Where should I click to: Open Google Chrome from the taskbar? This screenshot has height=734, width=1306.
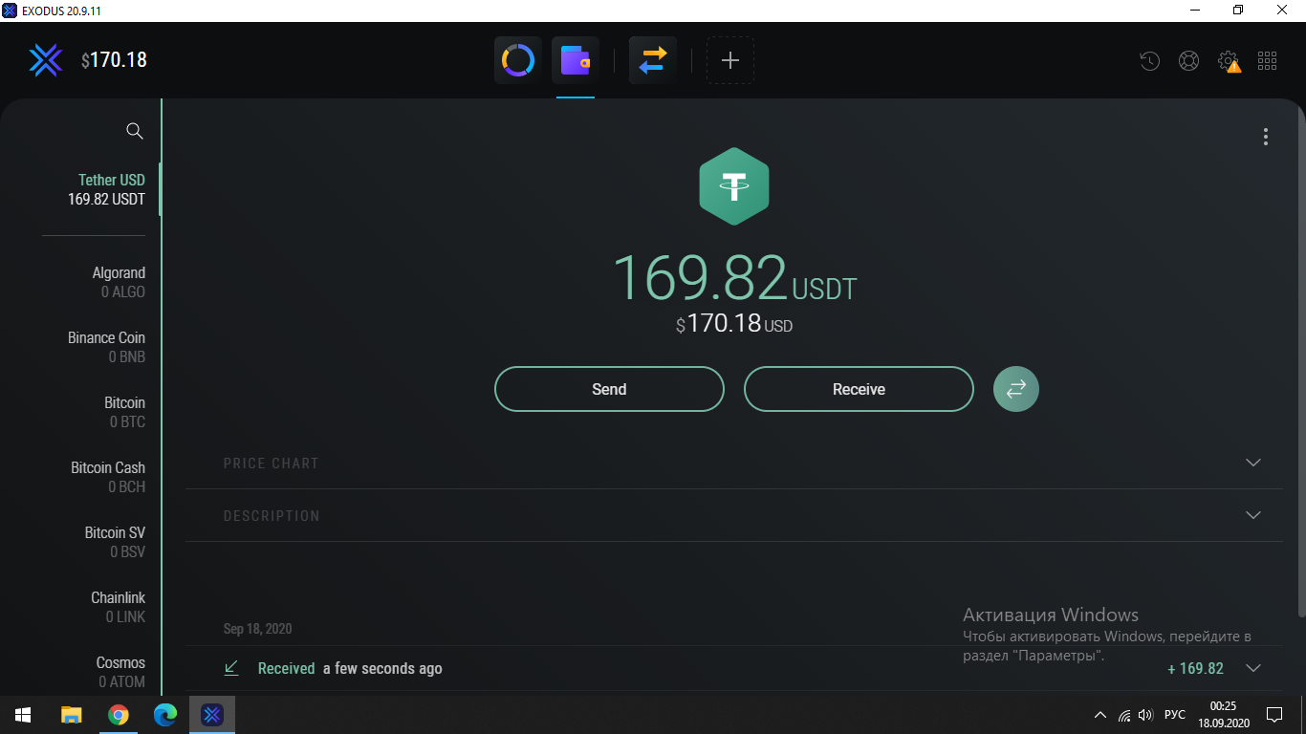tap(119, 715)
